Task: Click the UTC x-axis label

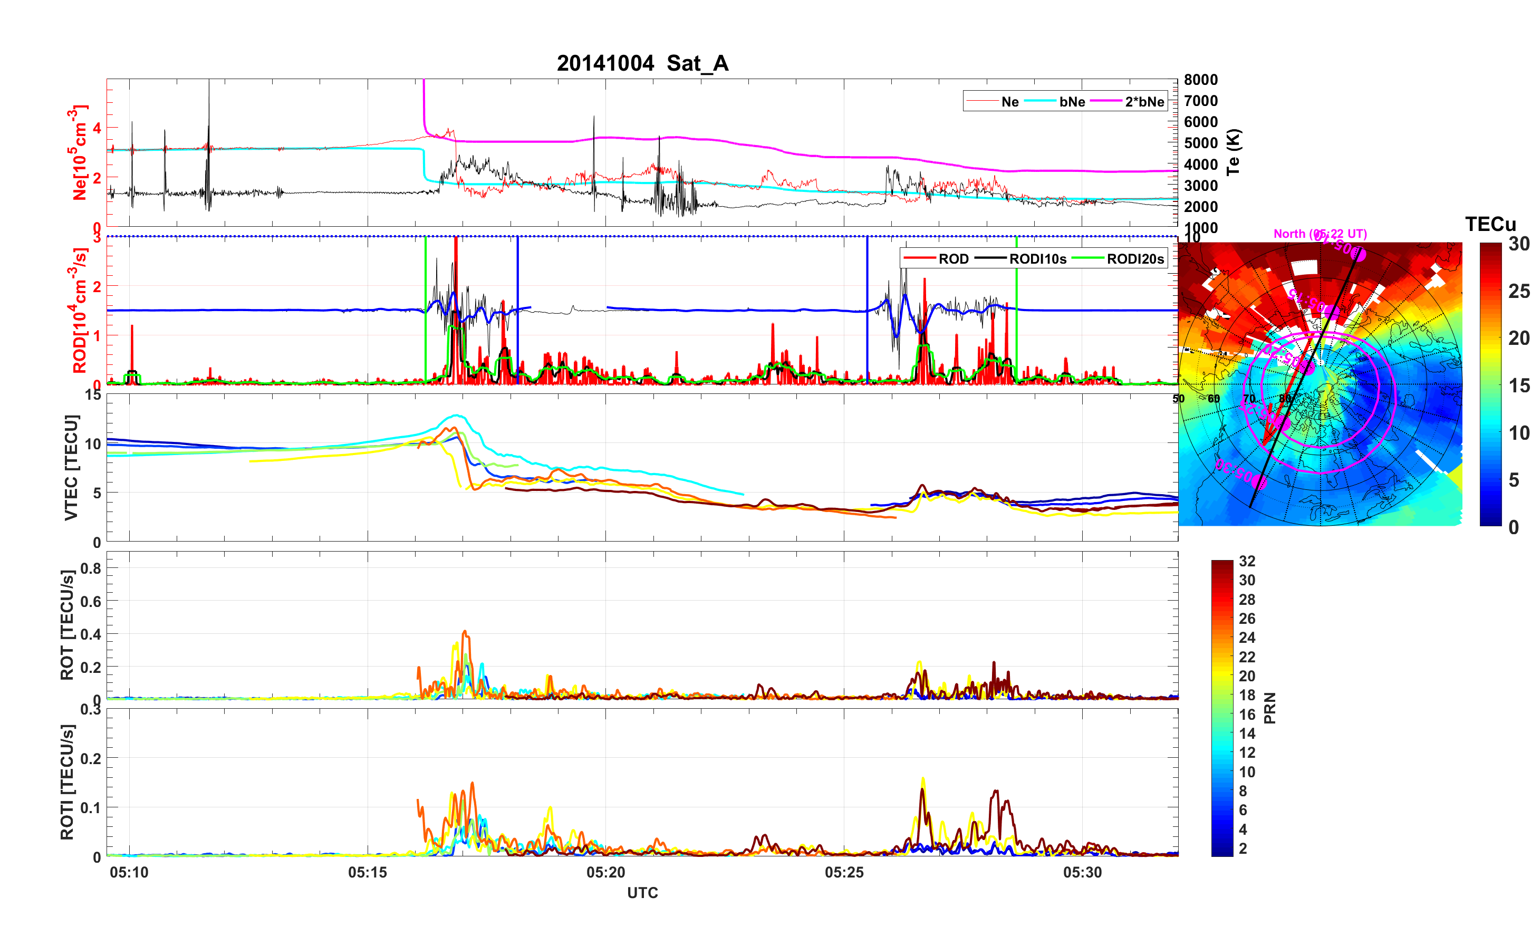Action: click(642, 893)
